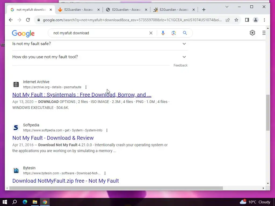The width and height of the screenshot is (275, 206).
Task: Submit search with magnifier icon
Action: [185, 33]
